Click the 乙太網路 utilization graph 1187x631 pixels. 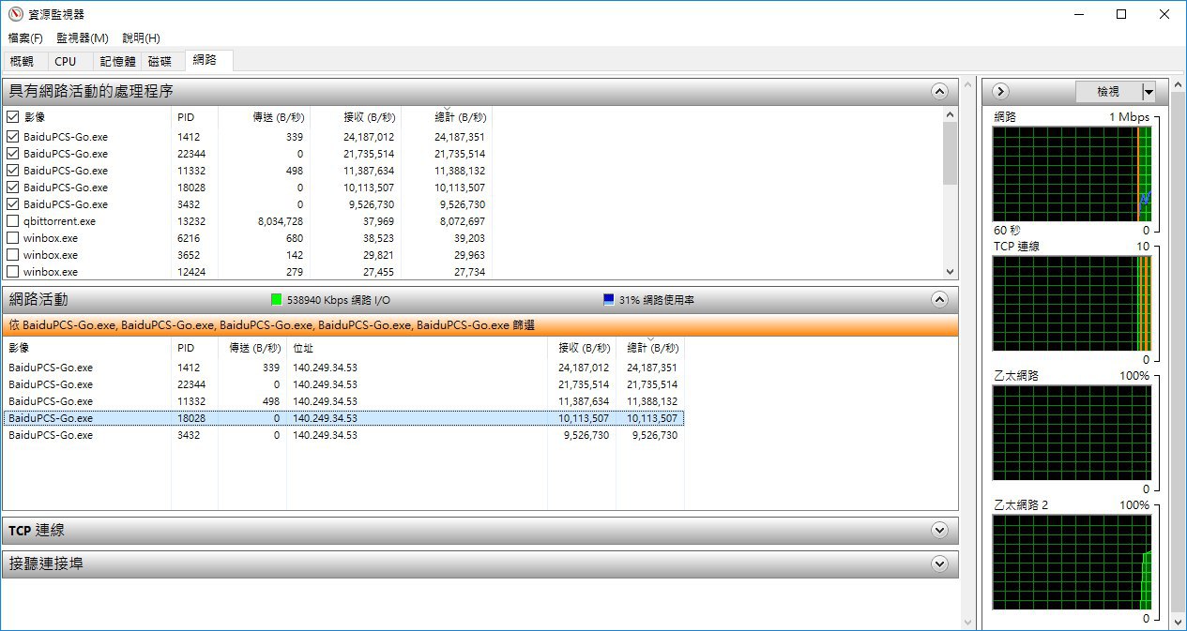[x=1073, y=432]
